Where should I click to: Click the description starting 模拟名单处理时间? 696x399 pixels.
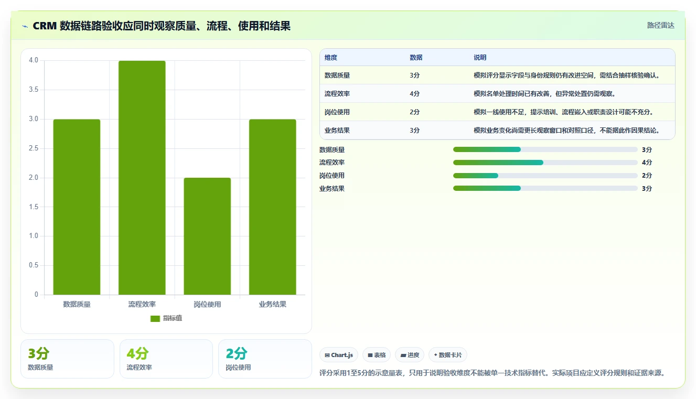click(544, 94)
